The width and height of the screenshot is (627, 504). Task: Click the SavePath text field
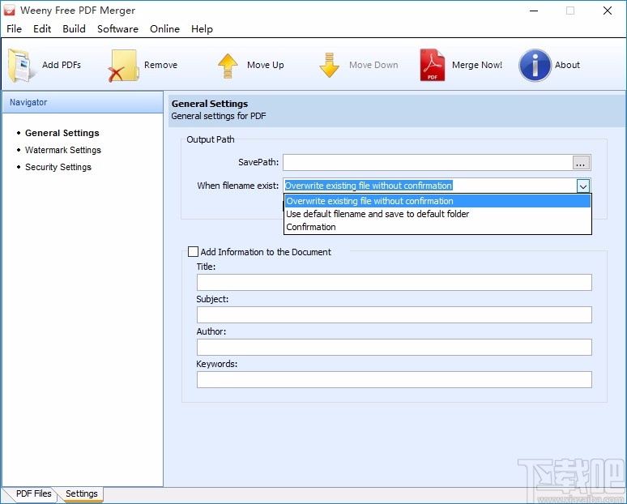(426, 163)
